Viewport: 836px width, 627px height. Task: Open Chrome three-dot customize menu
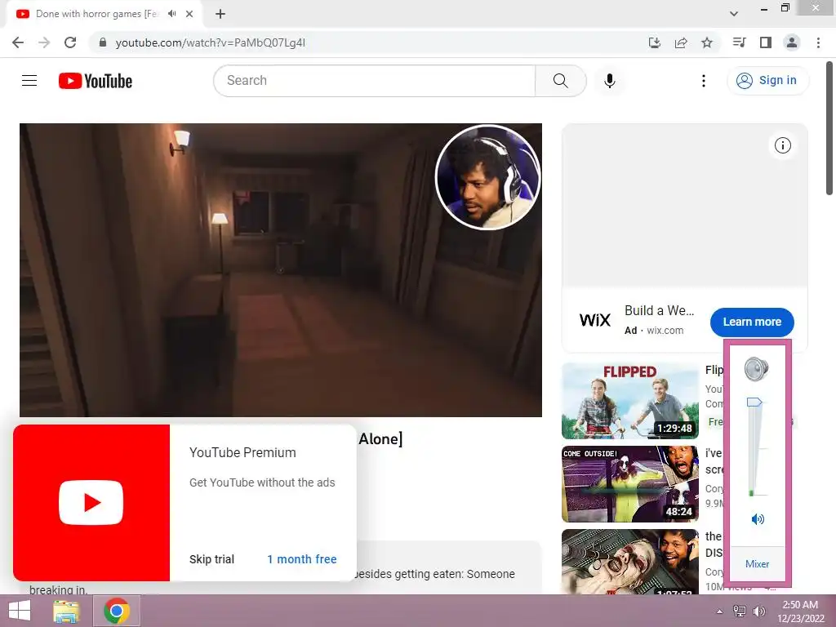[x=818, y=42]
